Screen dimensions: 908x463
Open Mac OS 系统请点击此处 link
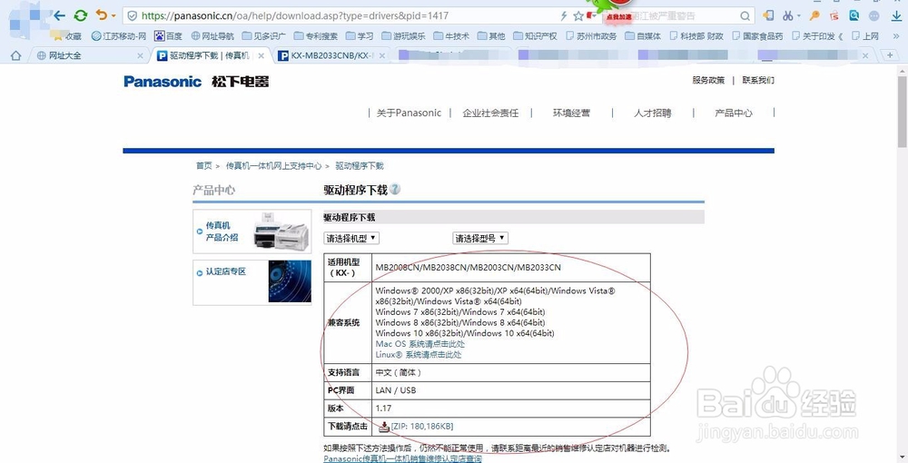click(x=419, y=344)
